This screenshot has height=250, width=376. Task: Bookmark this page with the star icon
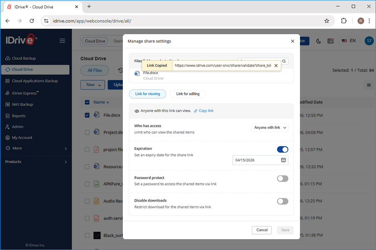[327, 21]
